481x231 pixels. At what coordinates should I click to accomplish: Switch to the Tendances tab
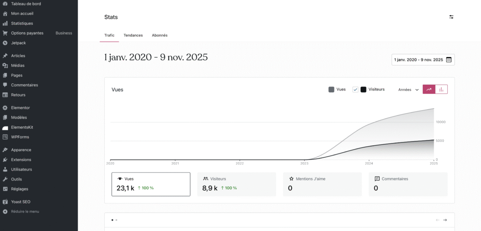tap(133, 35)
